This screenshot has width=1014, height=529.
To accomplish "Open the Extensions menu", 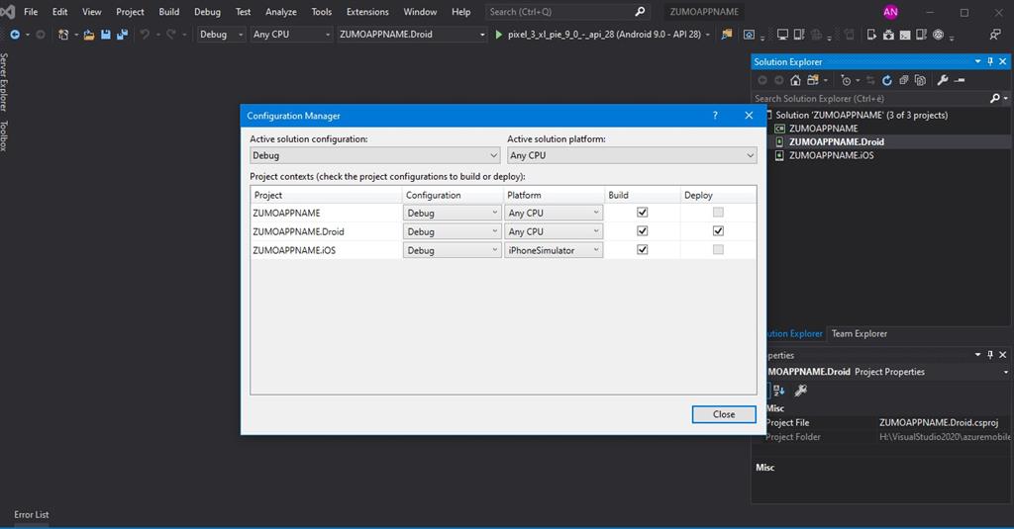I will click(x=367, y=12).
